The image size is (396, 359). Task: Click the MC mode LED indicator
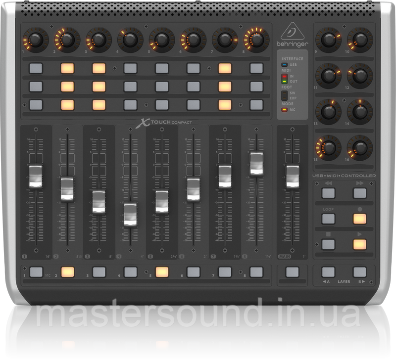click(x=285, y=110)
